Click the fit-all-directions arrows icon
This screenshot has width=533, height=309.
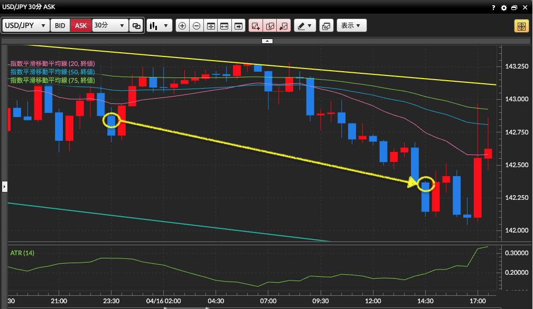tap(211, 26)
